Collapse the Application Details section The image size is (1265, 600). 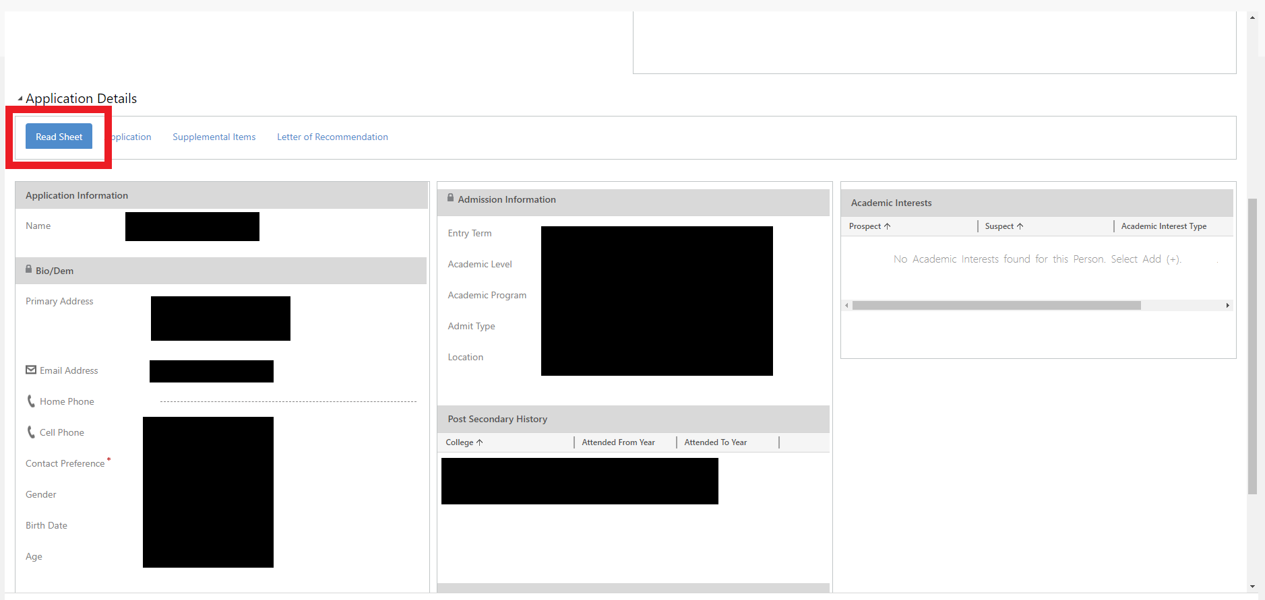pyautogui.click(x=20, y=98)
